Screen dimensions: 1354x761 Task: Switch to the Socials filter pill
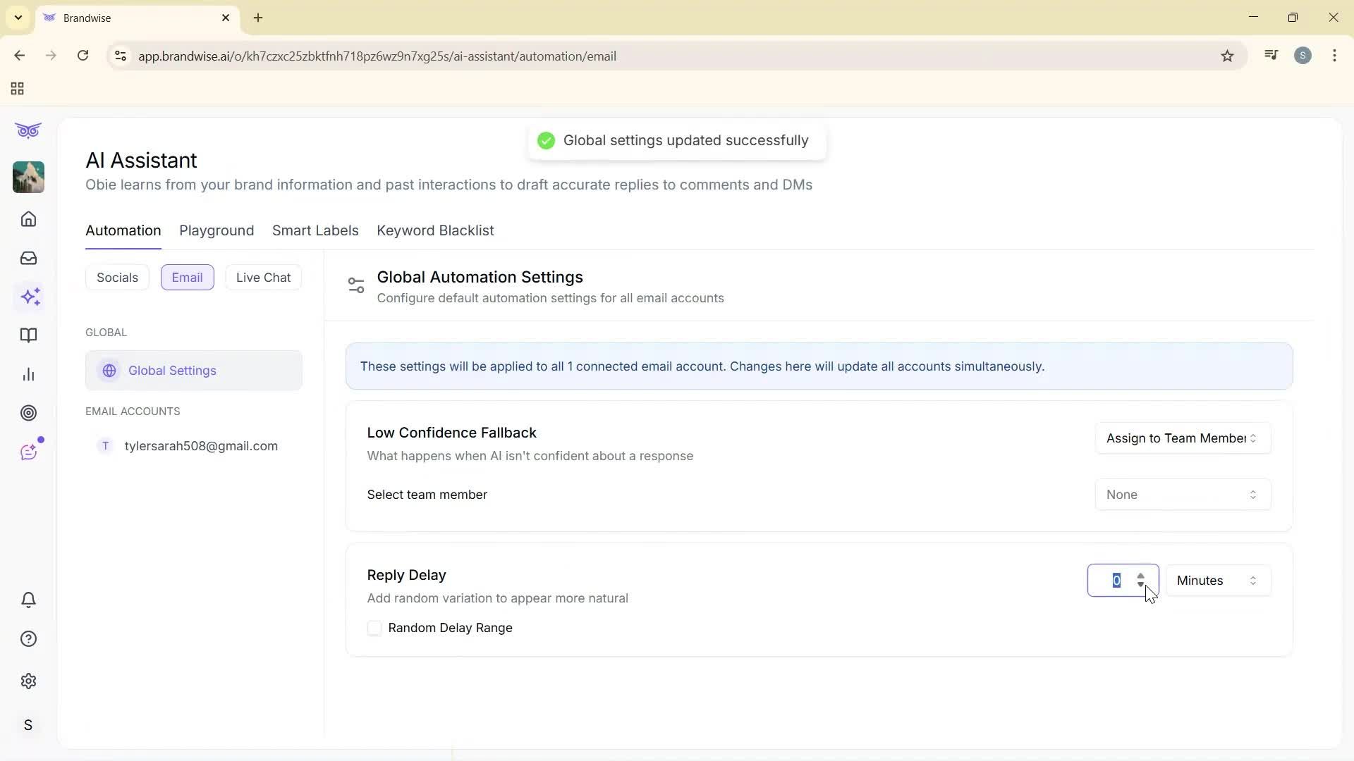[117, 277]
